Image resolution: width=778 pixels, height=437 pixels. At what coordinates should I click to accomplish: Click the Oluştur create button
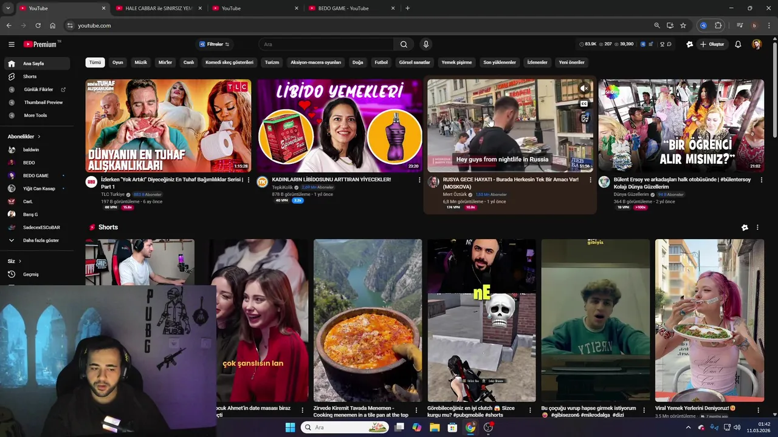712,44
